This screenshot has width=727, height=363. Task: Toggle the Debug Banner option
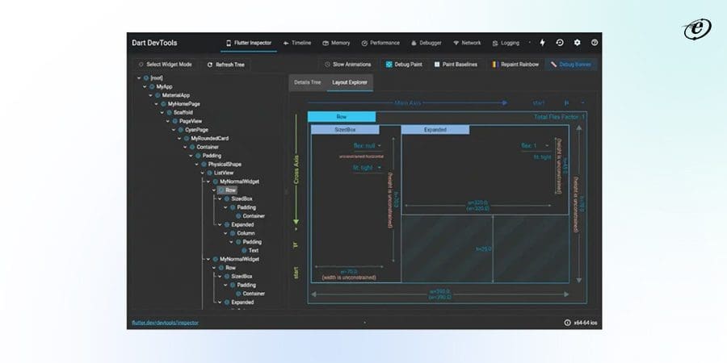(571, 65)
